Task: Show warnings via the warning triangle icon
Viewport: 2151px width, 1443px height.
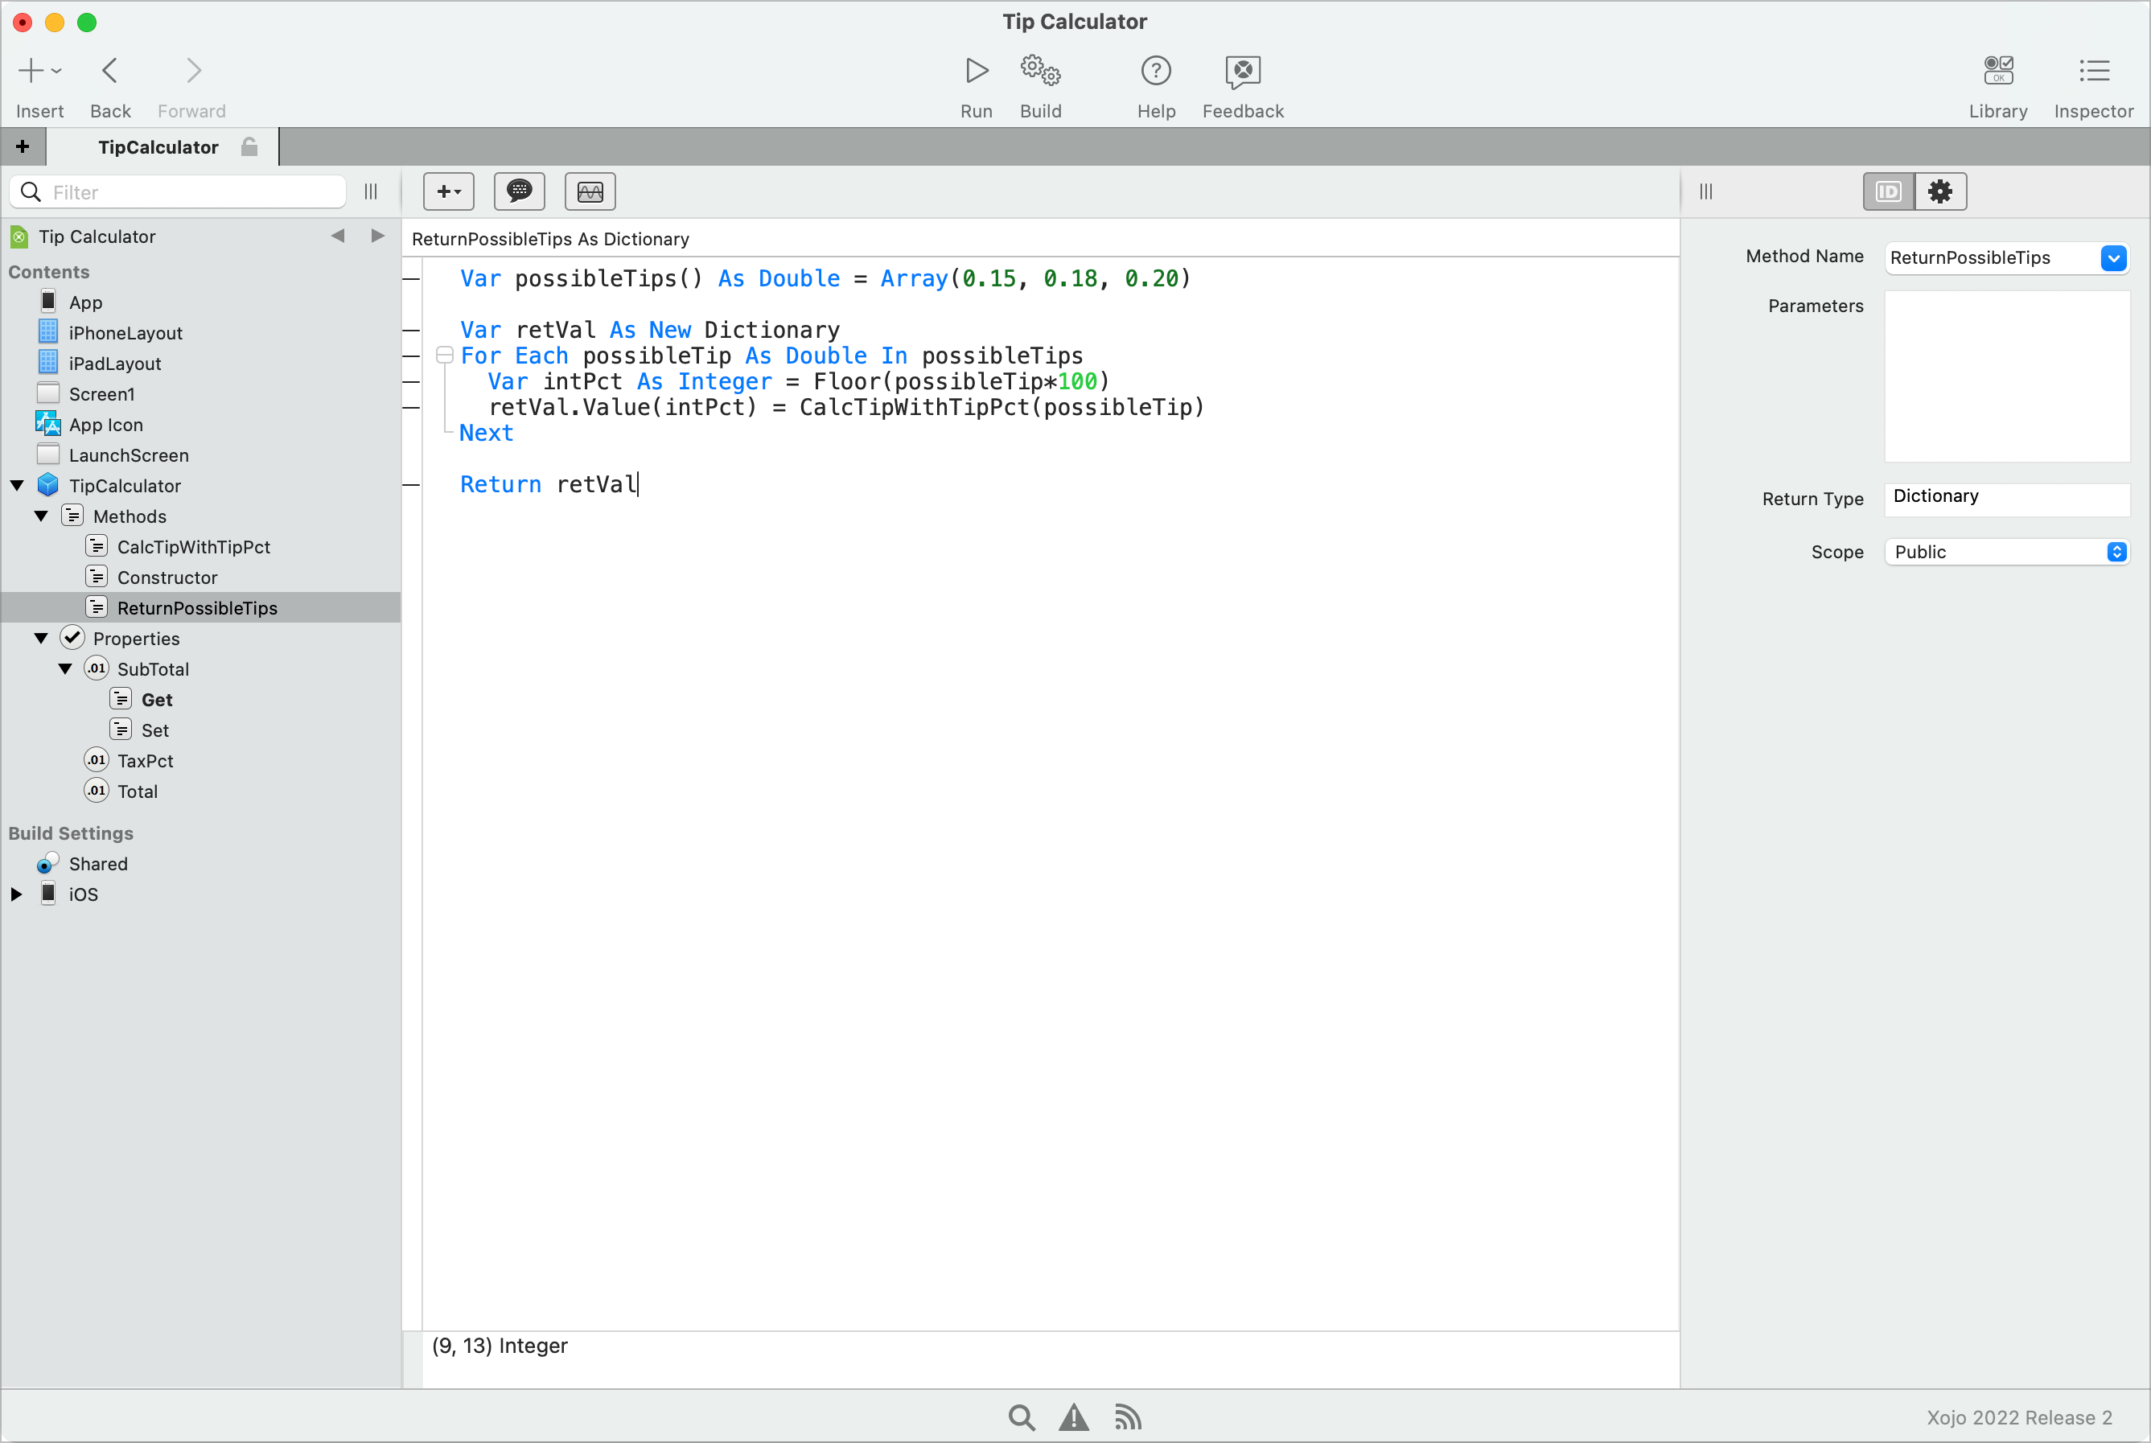Action: (x=1073, y=1417)
